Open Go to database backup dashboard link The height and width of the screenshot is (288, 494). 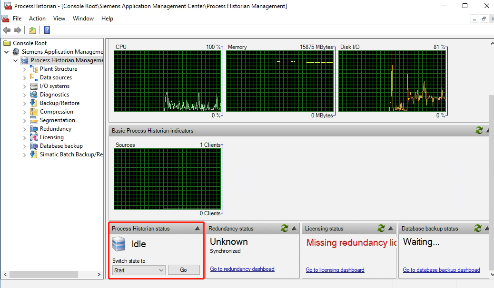441,270
